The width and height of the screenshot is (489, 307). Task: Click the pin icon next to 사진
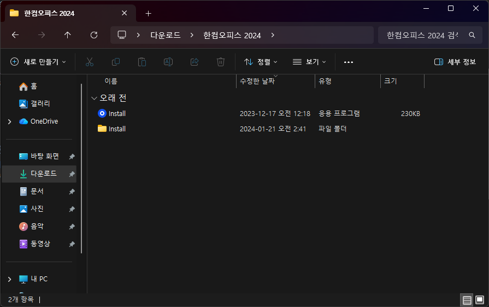[x=72, y=208]
